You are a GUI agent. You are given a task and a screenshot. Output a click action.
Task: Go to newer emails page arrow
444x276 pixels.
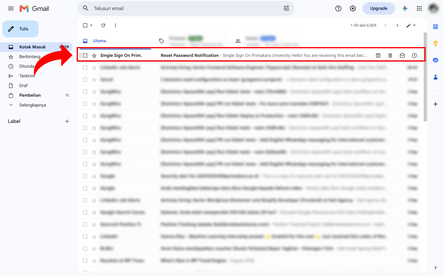pos(385,25)
